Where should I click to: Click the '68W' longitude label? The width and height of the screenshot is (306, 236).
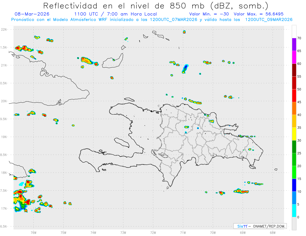click(273, 232)
